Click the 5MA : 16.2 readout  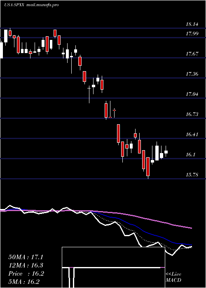coord(24,282)
